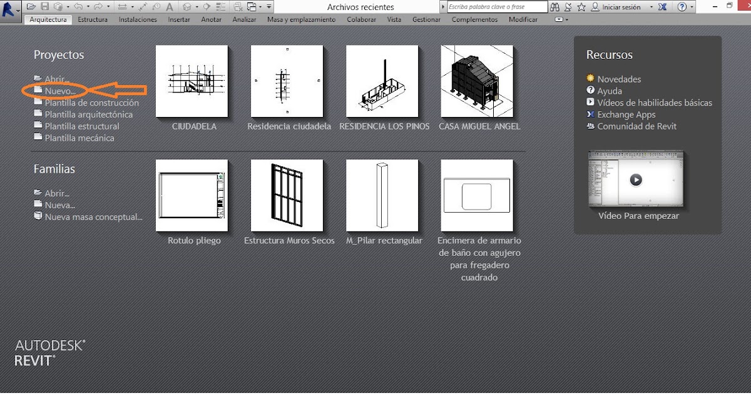
Task: Select the Aligned Dimension tool icon
Action: tap(123, 6)
